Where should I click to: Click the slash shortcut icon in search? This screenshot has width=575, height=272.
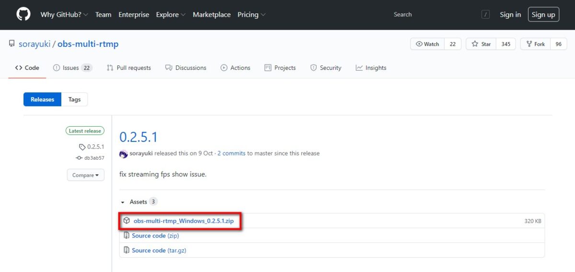point(486,15)
